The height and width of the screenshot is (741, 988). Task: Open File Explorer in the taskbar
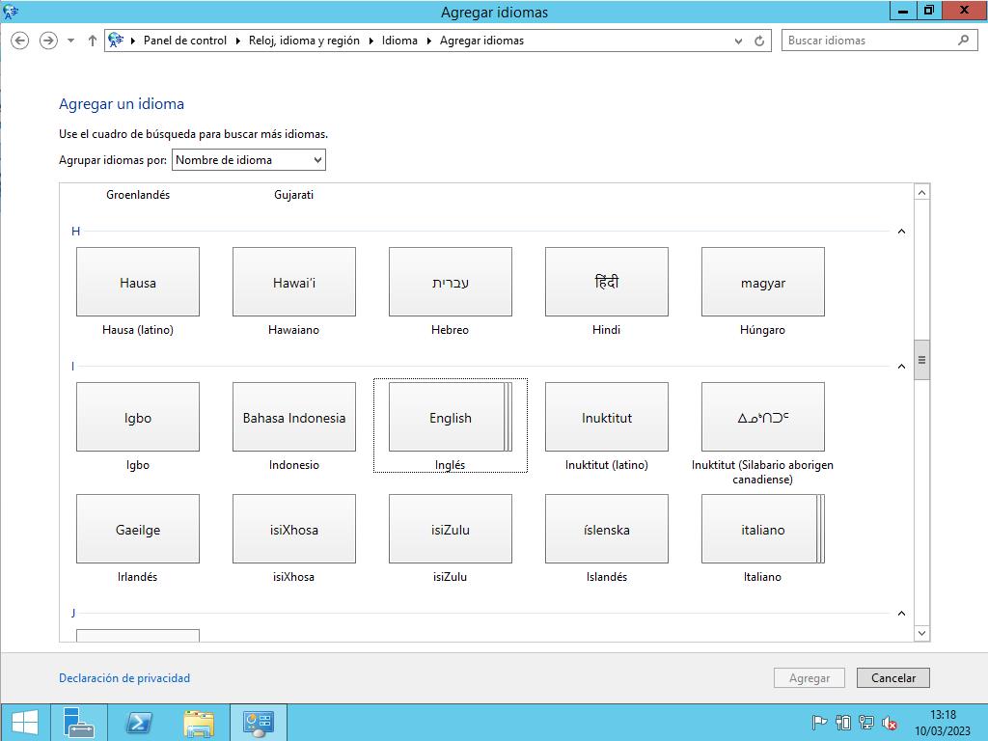(199, 723)
